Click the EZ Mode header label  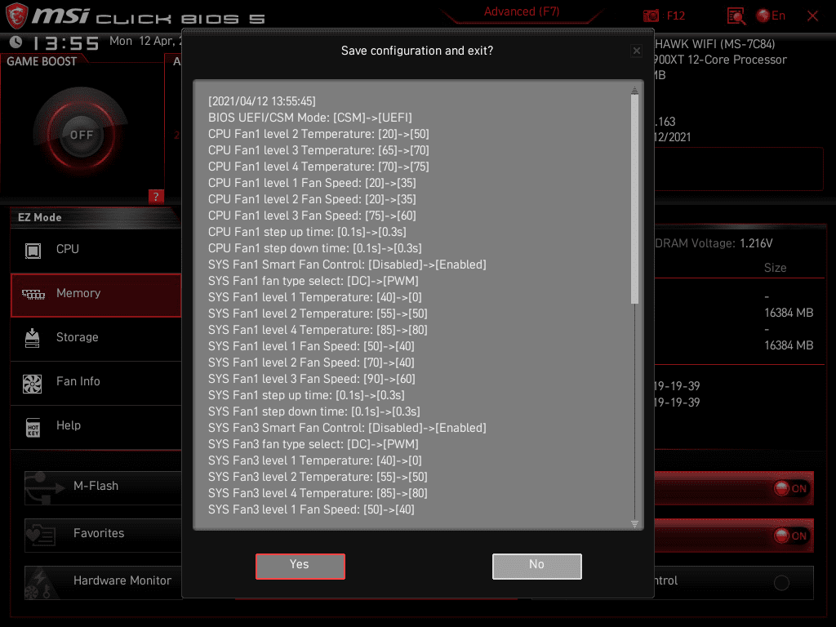40,217
